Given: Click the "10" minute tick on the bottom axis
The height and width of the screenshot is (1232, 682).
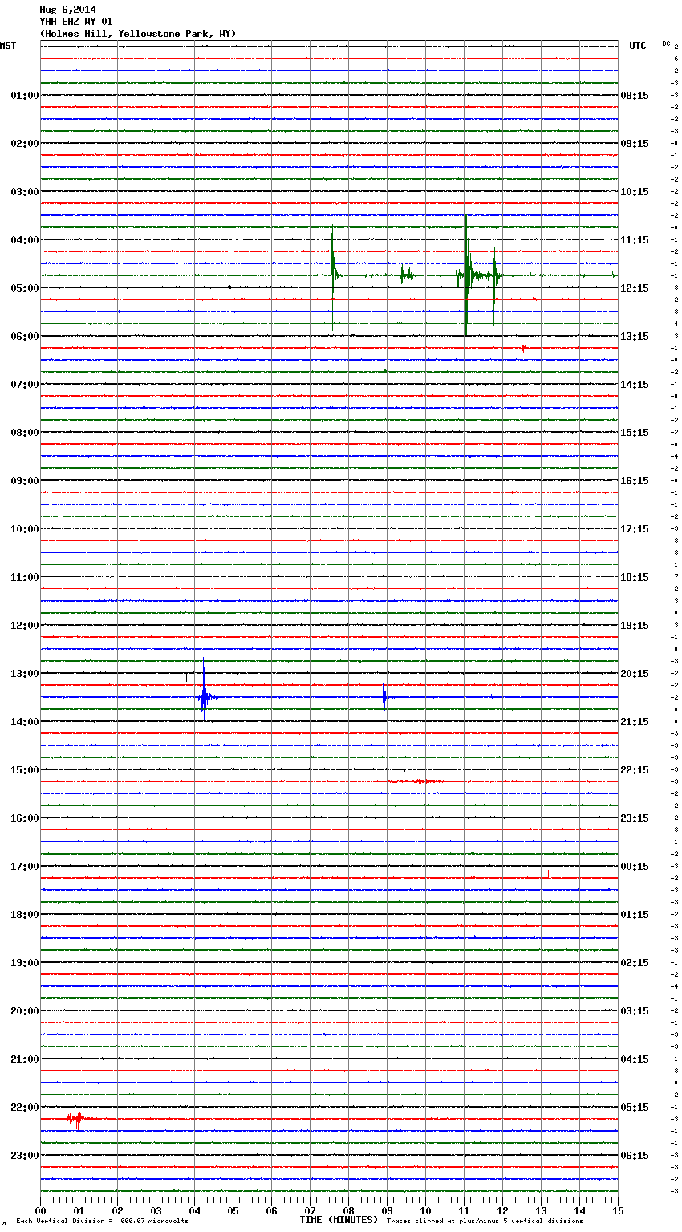Looking at the screenshot, I should [x=425, y=1211].
